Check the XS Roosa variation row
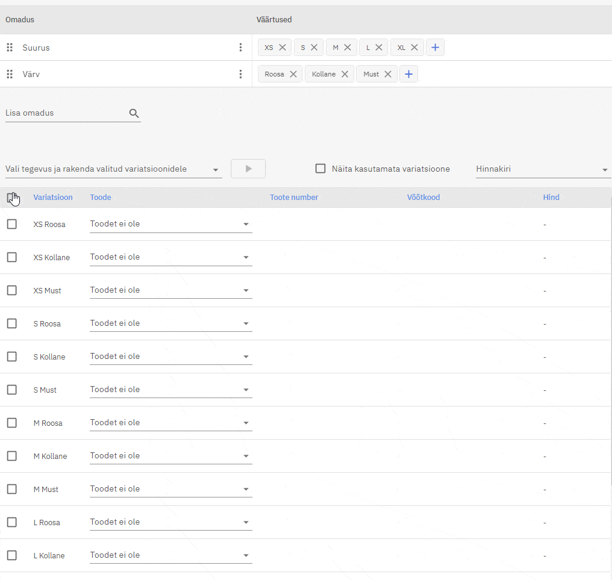This screenshot has width=612, height=580. (x=12, y=224)
